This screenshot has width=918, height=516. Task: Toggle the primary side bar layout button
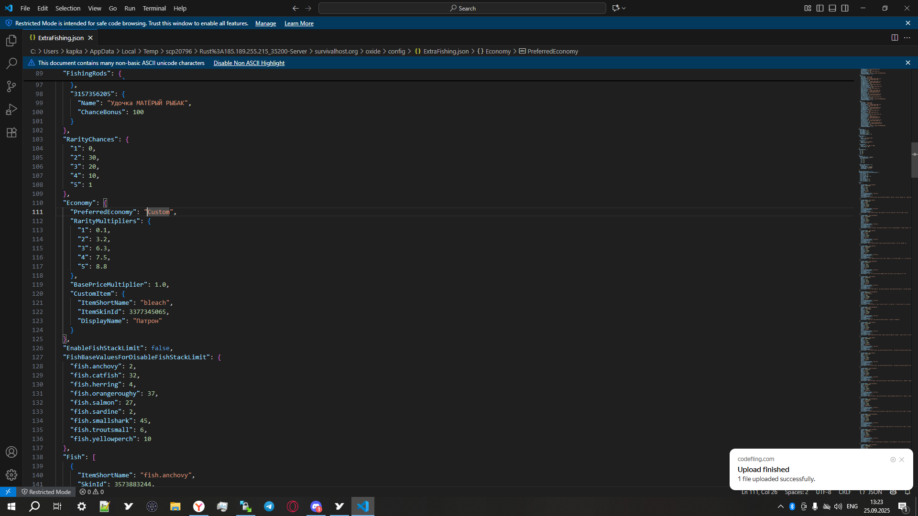tap(820, 8)
